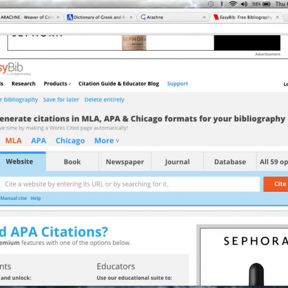Open the Research nav link
The image size is (288, 288).
(24, 84)
